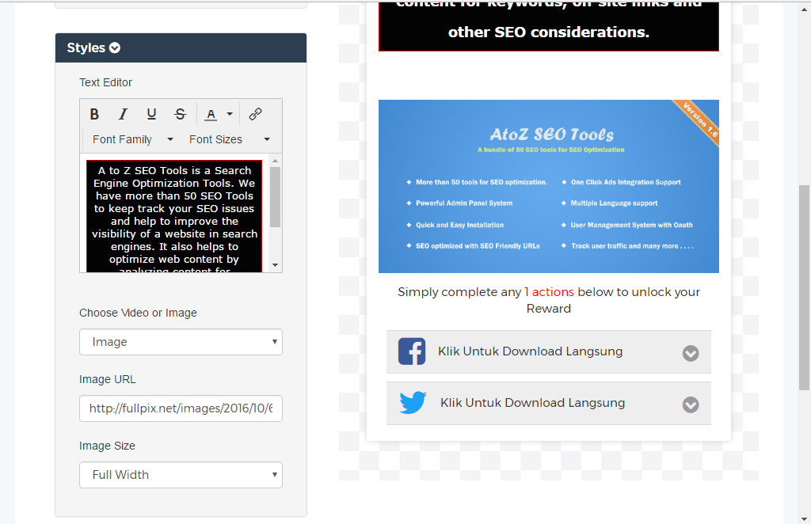Click the text editor scrollbar thumb
This screenshot has height=524, width=811.
(x=275, y=197)
